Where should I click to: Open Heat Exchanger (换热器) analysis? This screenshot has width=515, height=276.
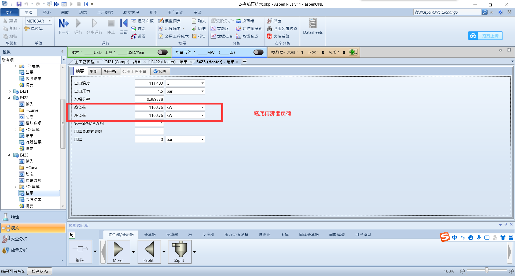point(245,21)
